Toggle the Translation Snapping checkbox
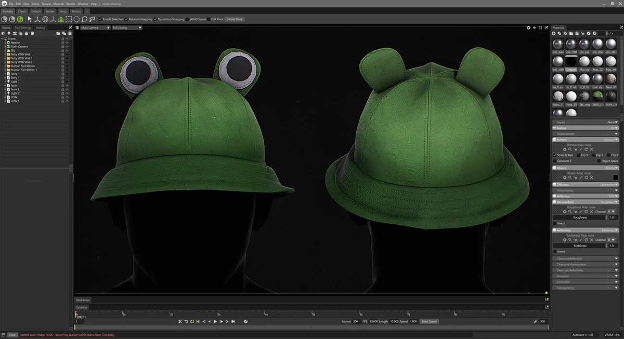 tap(155, 19)
